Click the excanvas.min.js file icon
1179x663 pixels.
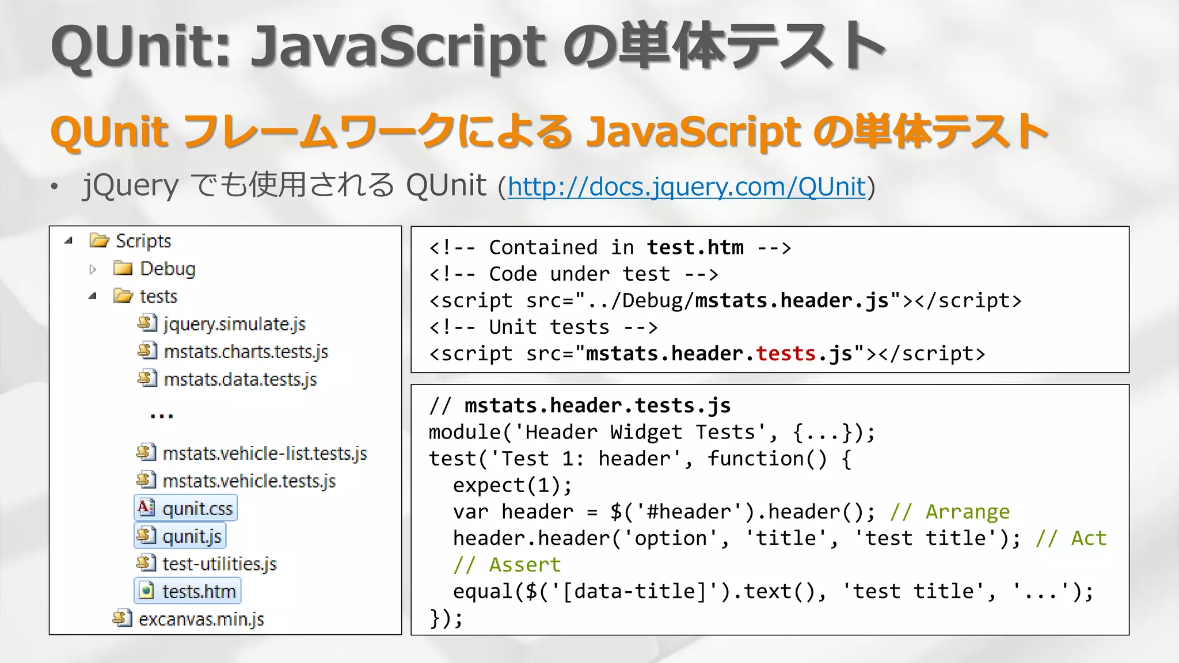click(x=122, y=619)
